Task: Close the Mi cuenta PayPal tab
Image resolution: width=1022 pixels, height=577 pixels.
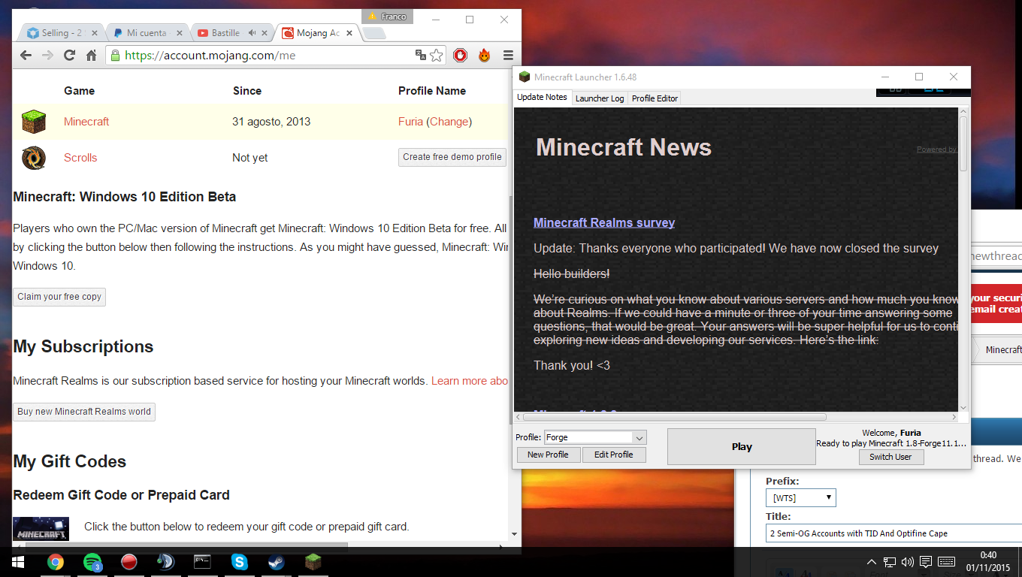Action: pos(179,33)
